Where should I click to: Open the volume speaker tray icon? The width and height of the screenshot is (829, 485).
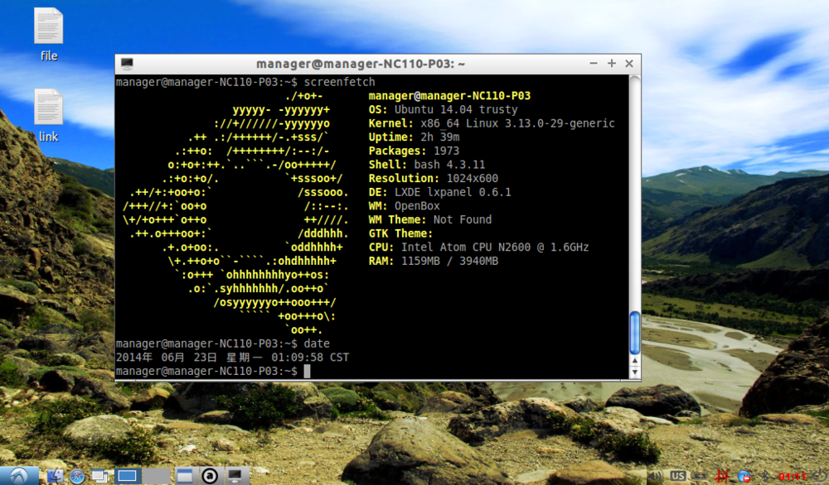[x=656, y=477]
